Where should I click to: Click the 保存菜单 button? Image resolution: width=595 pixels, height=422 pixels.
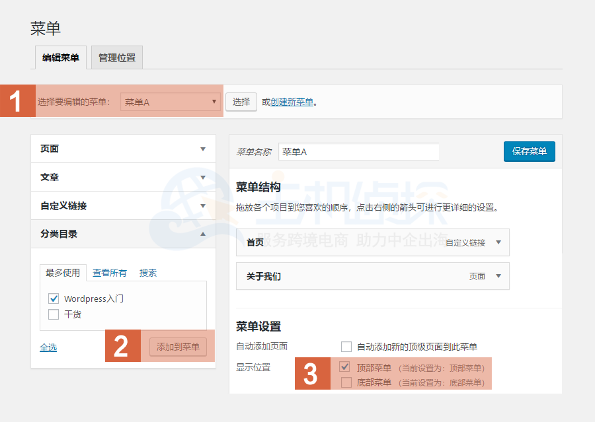pos(529,151)
